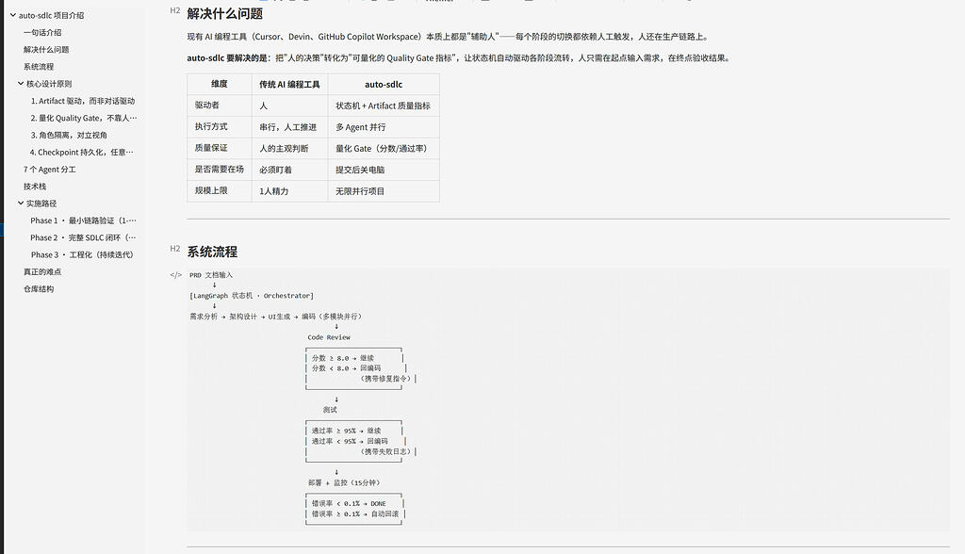The height and width of the screenshot is (554, 965).
Task: Click the LangGraph 状态机 · Orchestrator line
Action: coord(252,296)
